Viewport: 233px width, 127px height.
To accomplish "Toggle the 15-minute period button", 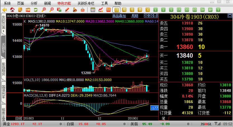I will pos(179,10).
